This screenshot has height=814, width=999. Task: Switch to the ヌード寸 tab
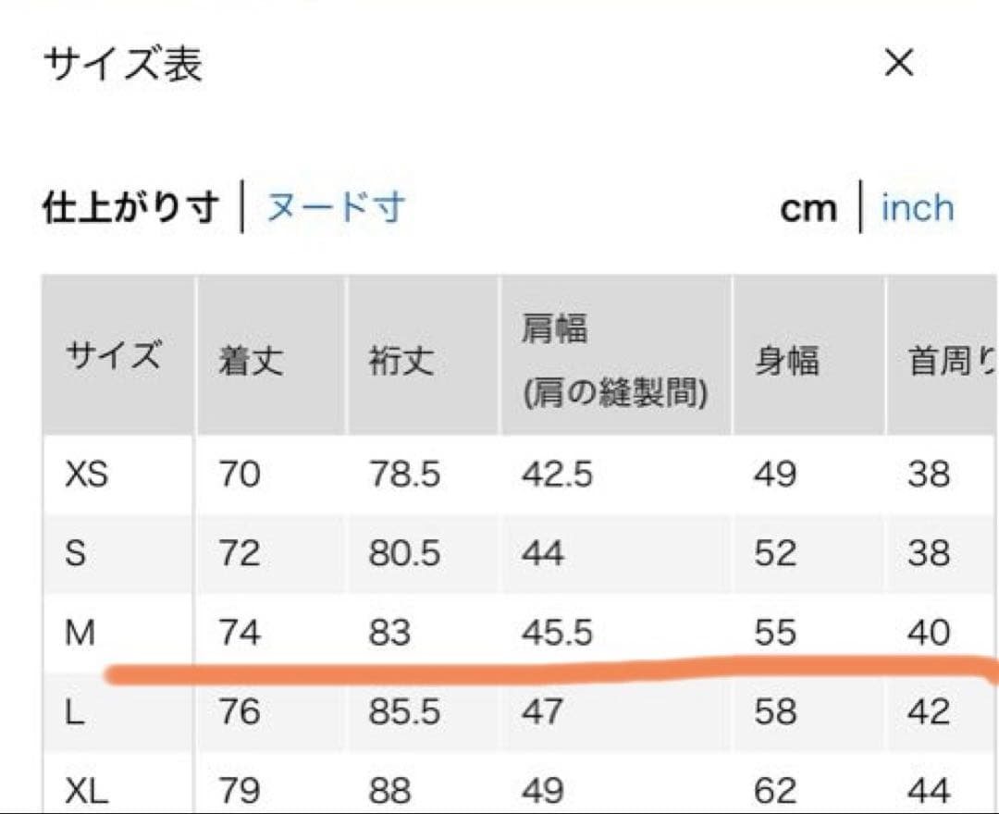coord(336,208)
